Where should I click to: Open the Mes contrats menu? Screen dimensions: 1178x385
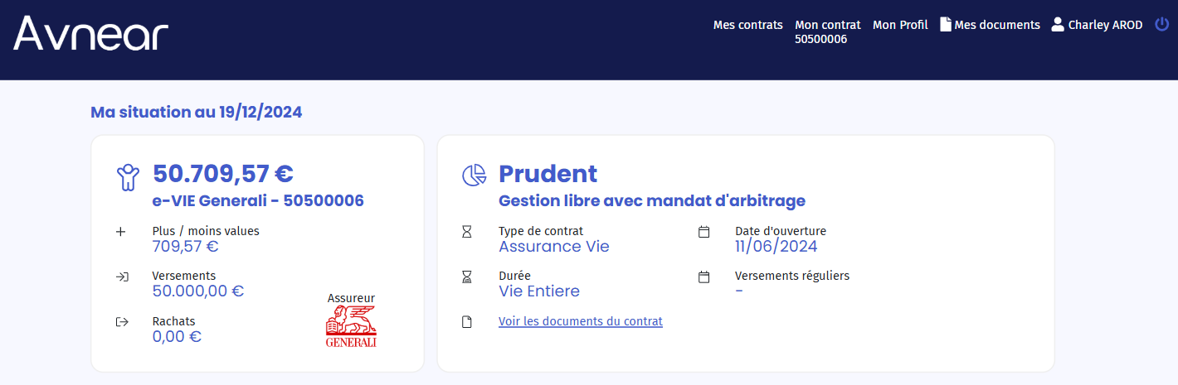click(747, 25)
